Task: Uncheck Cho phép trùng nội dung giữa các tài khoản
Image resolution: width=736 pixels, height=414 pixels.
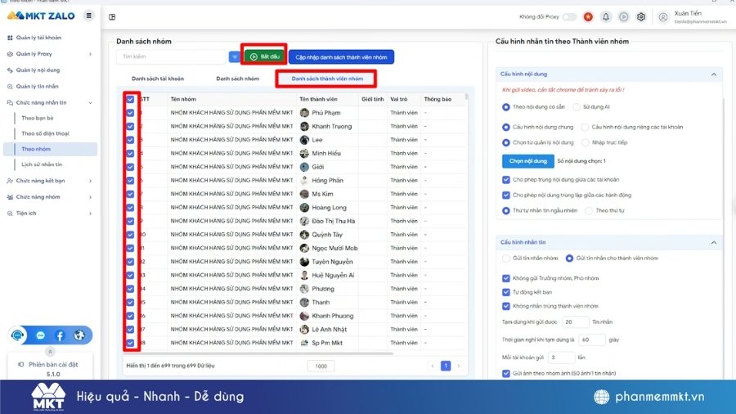Action: 505,180
